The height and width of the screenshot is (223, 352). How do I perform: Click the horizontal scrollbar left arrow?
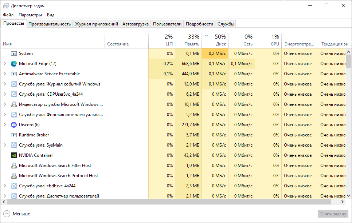click(4, 202)
